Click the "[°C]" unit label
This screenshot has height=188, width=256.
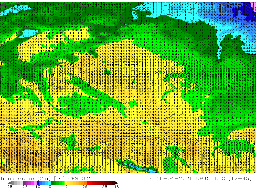59,179
